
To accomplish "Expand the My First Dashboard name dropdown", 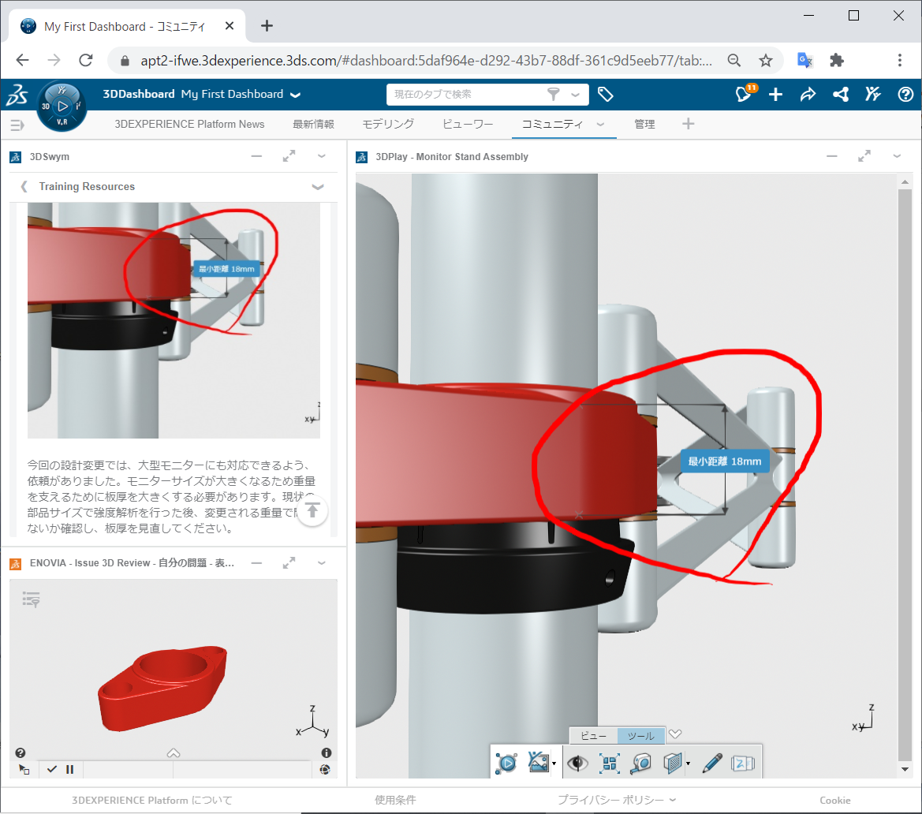I will [x=296, y=95].
